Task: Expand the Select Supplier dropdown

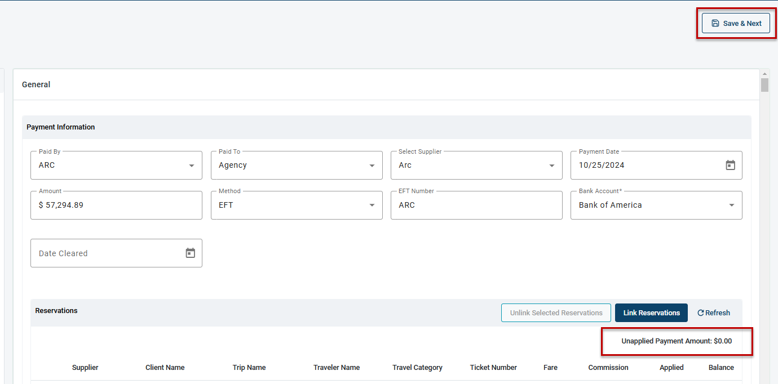Action: click(551, 165)
